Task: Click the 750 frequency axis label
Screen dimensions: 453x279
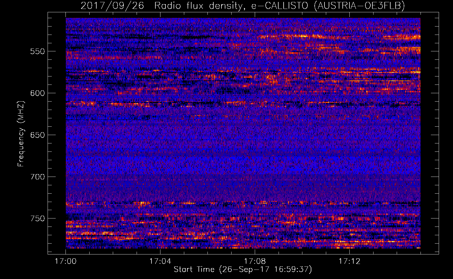Action: 38,219
